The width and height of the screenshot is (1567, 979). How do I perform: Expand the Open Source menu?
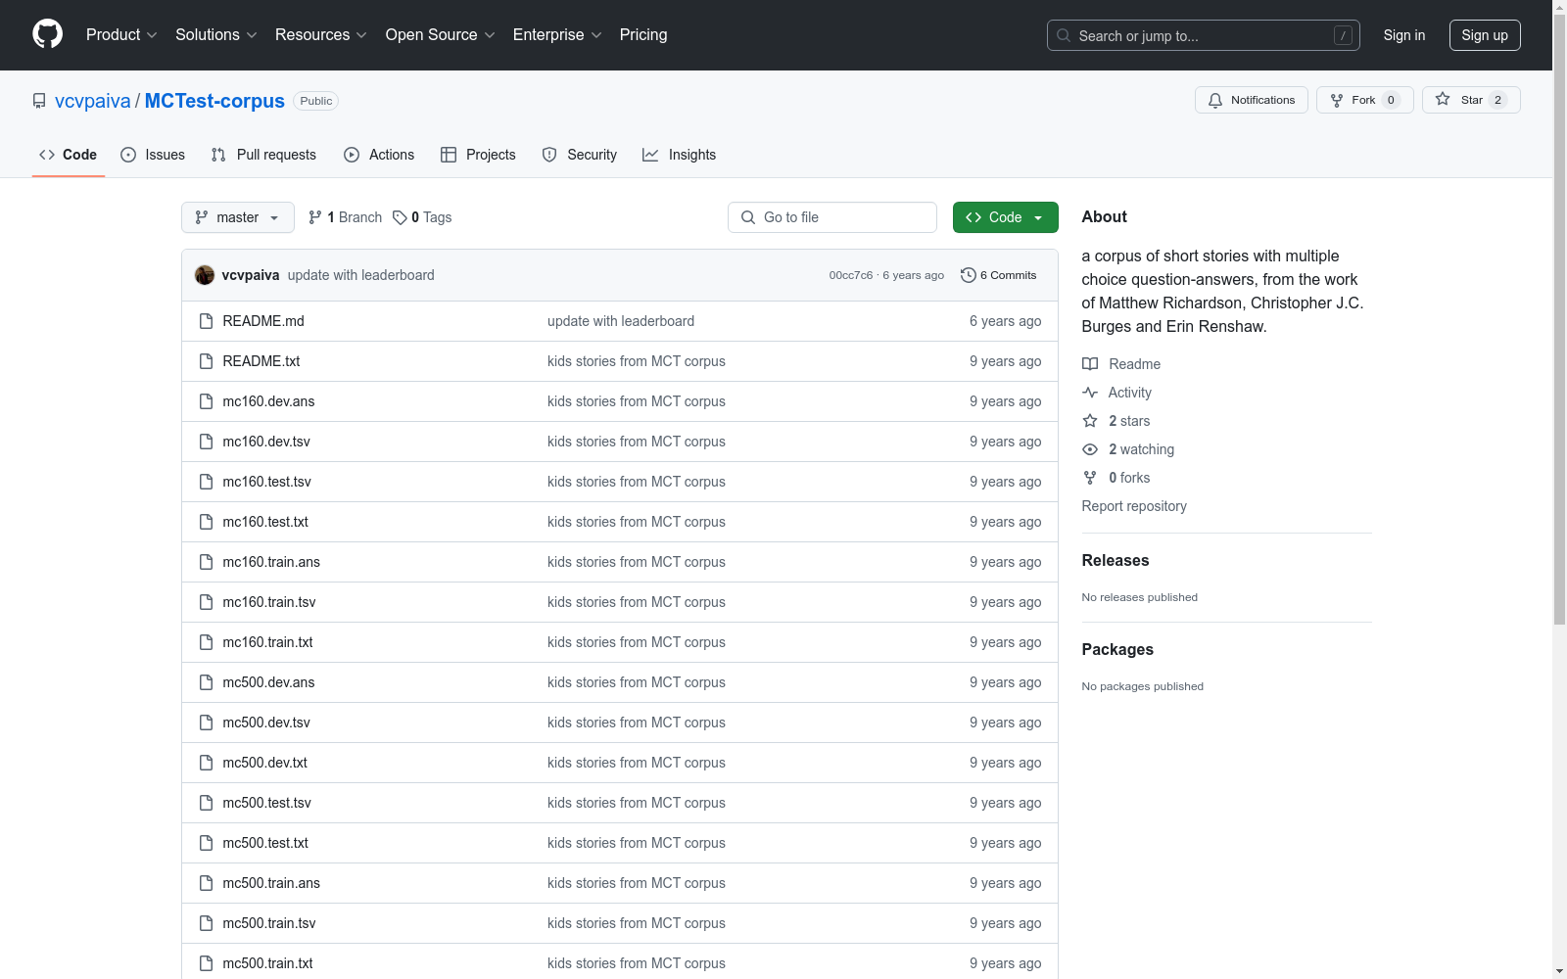pyautogui.click(x=441, y=34)
